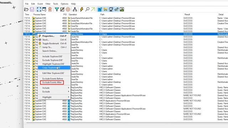Expand the Exclude submenu
This screenshot has height=128, width=228.
pyautogui.click(x=54, y=92)
